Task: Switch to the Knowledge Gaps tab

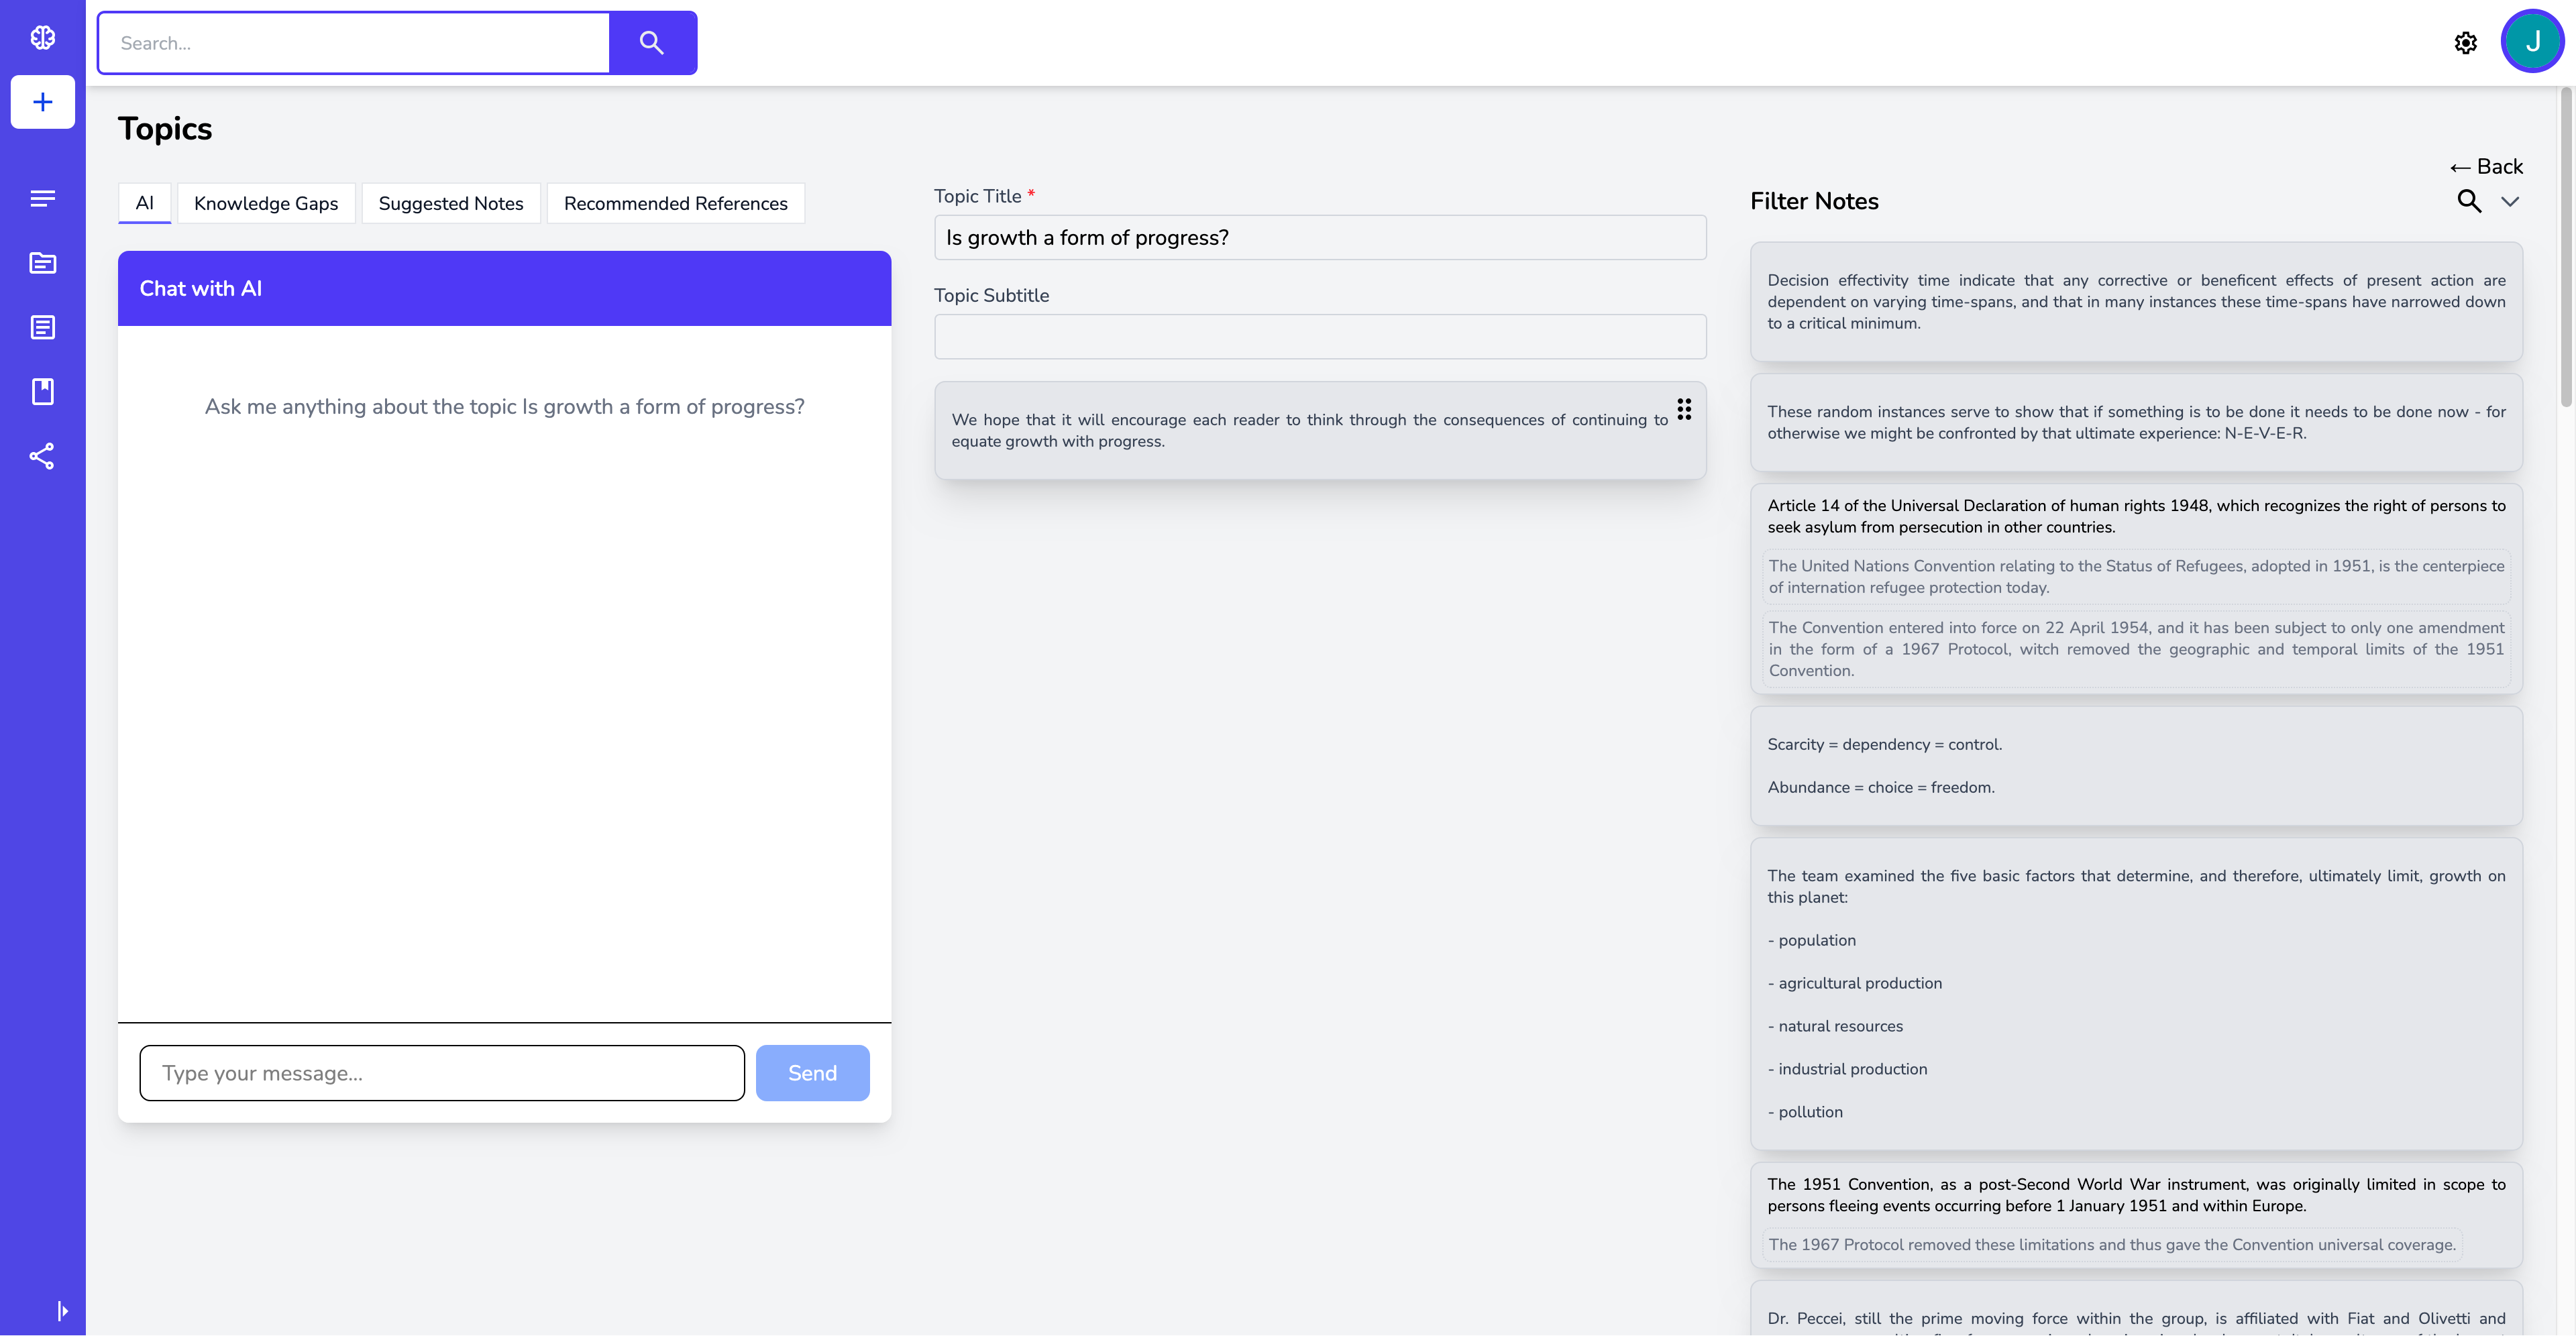Action: (266, 203)
